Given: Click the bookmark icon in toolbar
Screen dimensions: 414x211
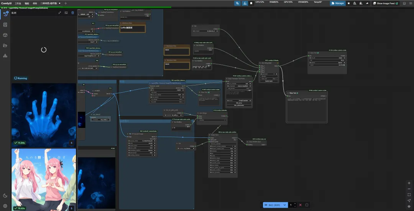Looking at the screenshot, I should tap(251, 3).
